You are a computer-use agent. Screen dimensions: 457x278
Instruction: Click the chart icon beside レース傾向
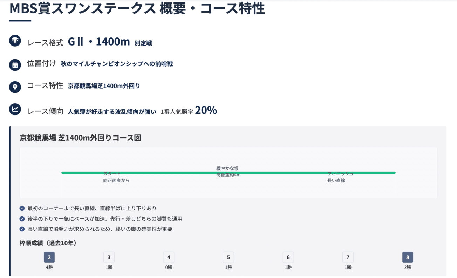coord(15,109)
